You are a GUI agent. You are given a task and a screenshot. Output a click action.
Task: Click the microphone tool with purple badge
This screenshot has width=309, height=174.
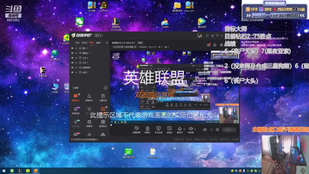[75, 110]
